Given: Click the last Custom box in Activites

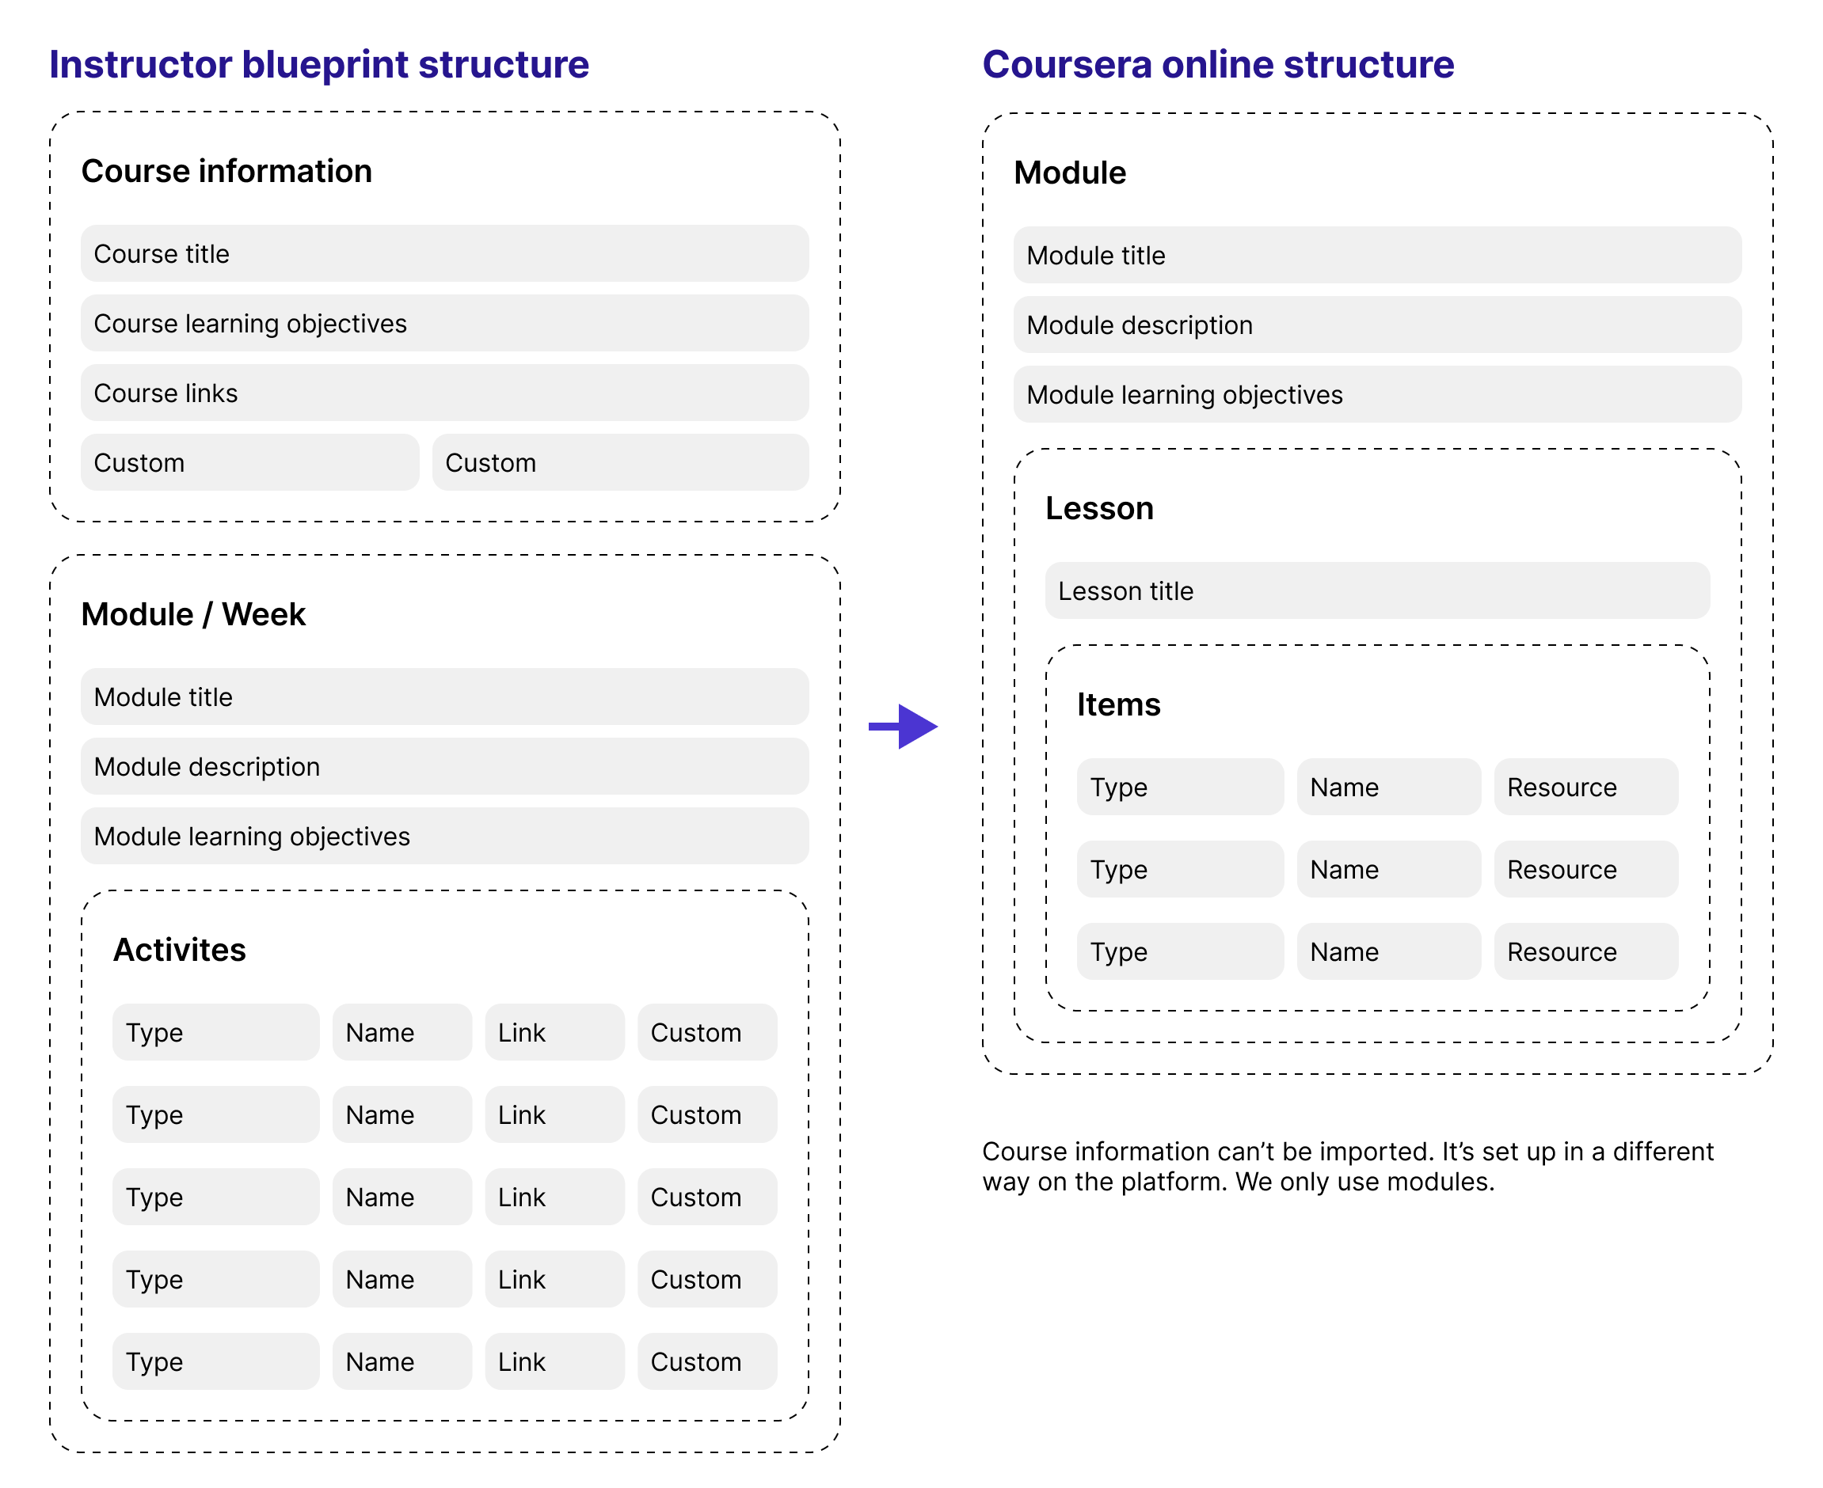Looking at the screenshot, I should pyautogui.click(x=706, y=1361).
